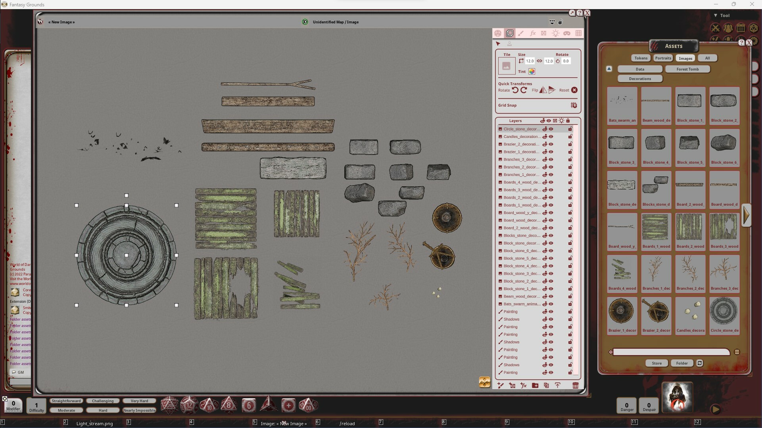
Task: Switch to the Tokens tab in Assets
Action: coord(640,58)
